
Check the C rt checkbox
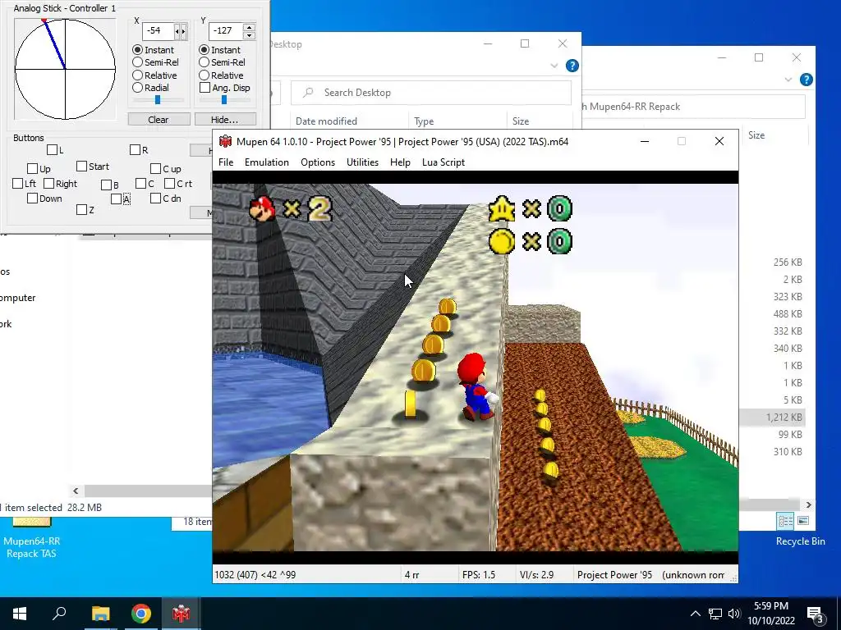169,184
